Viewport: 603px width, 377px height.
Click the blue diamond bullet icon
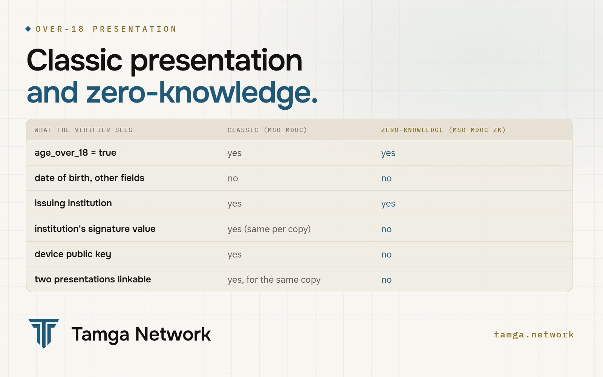pyautogui.click(x=28, y=29)
